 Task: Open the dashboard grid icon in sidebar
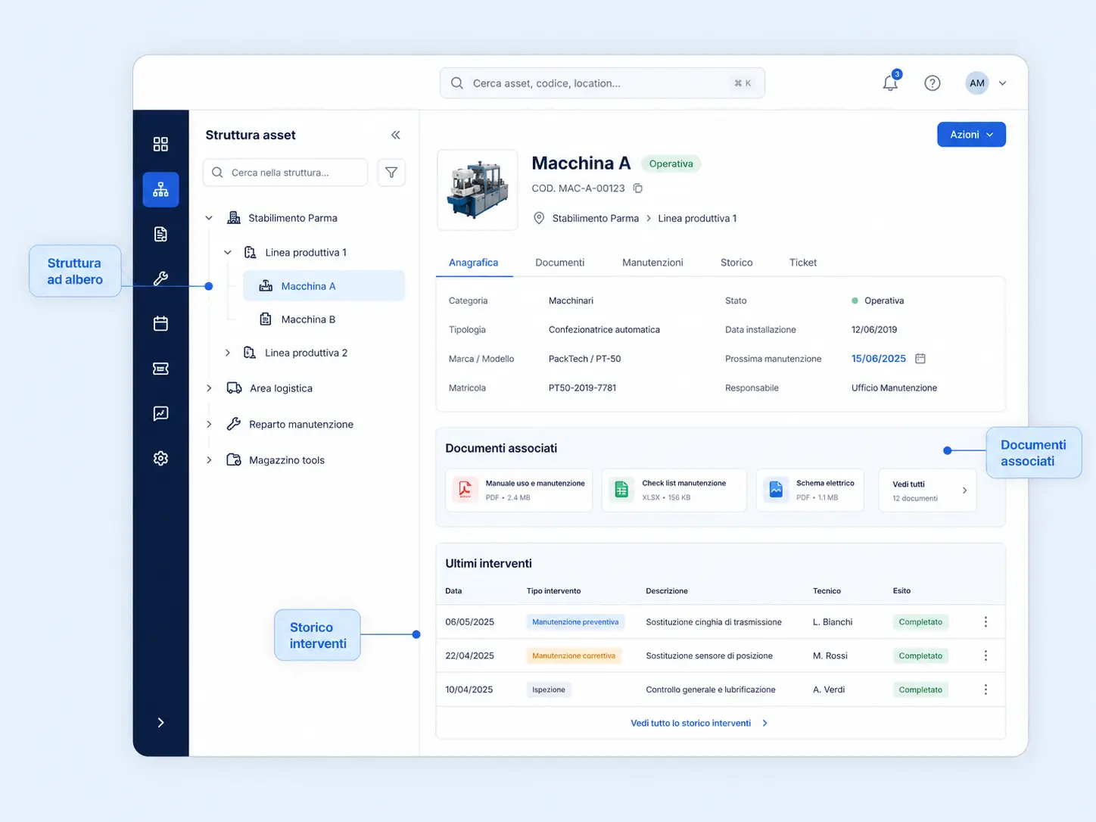(x=160, y=144)
